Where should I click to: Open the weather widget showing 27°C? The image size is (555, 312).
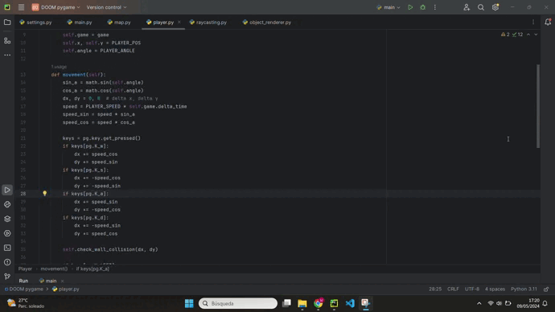[26, 303]
